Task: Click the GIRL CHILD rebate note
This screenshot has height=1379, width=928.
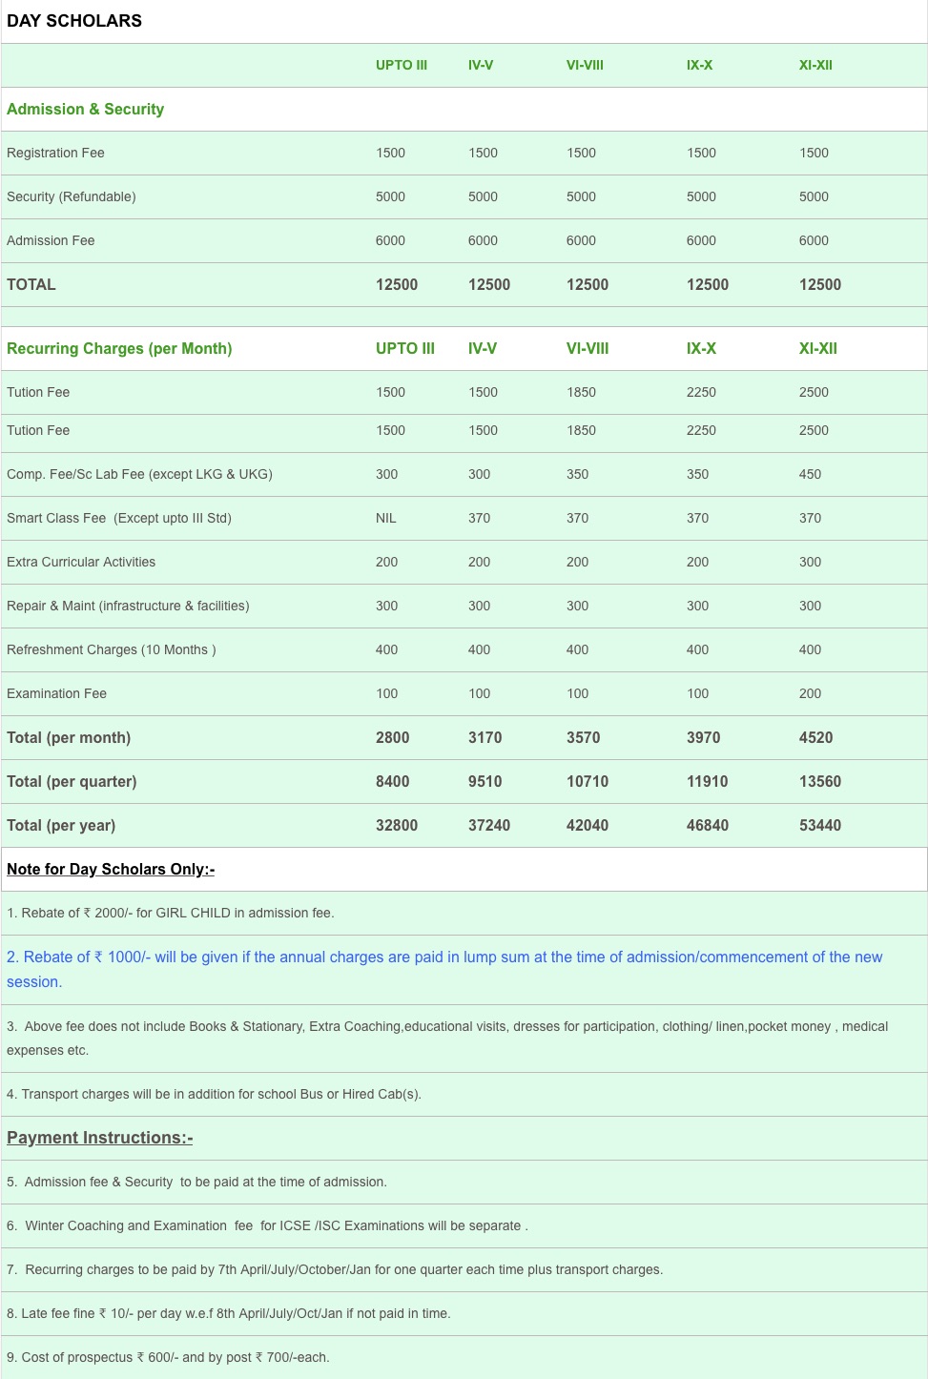Action: [171, 914]
